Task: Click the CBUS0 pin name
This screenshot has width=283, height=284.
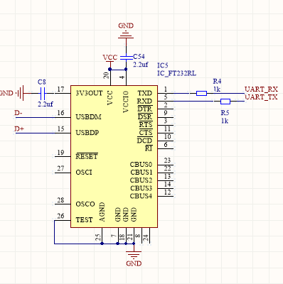Action: pyautogui.click(x=141, y=164)
